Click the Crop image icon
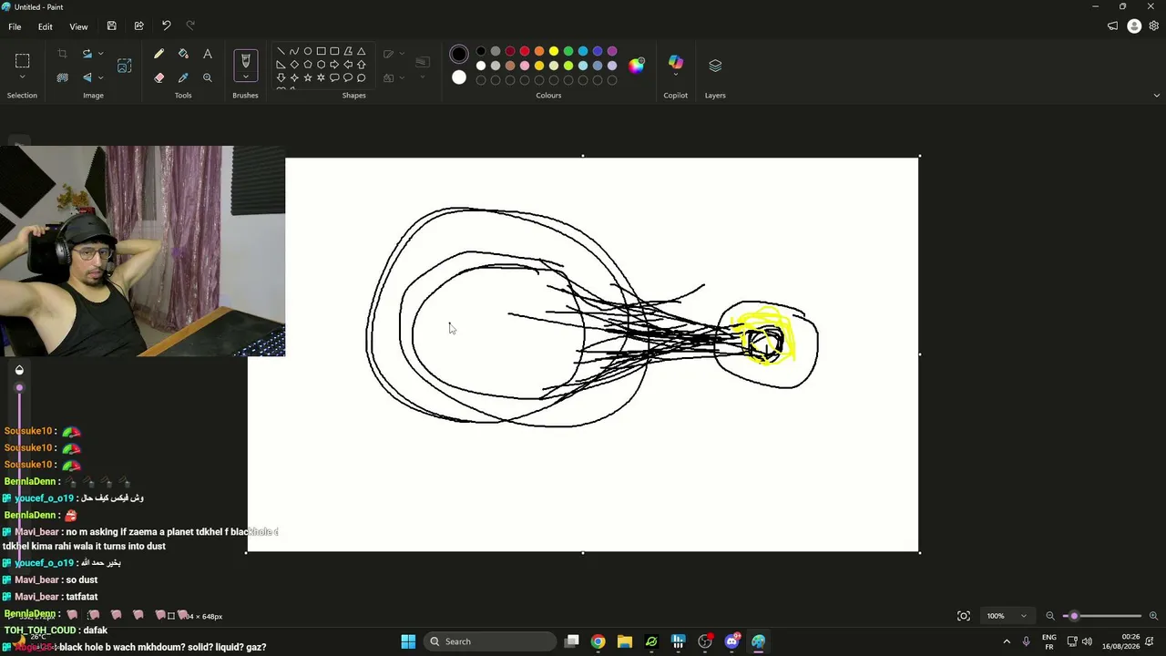This screenshot has height=656, width=1166. (62, 55)
